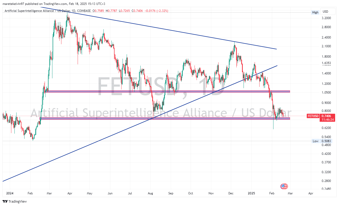The image size is (339, 206).
Task: Click the current price tag 0.7406 on axis
Action: [x=326, y=116]
